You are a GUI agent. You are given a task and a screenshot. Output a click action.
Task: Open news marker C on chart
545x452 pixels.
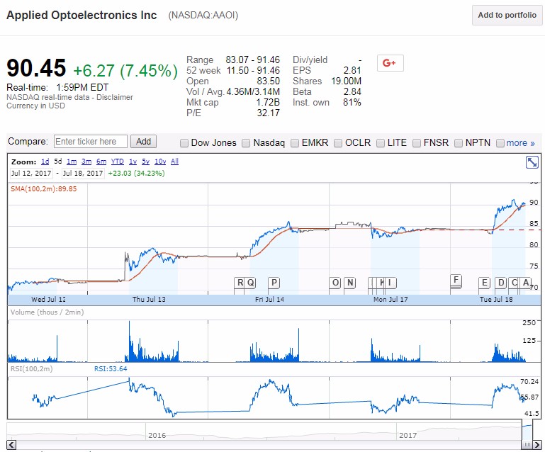pos(515,283)
